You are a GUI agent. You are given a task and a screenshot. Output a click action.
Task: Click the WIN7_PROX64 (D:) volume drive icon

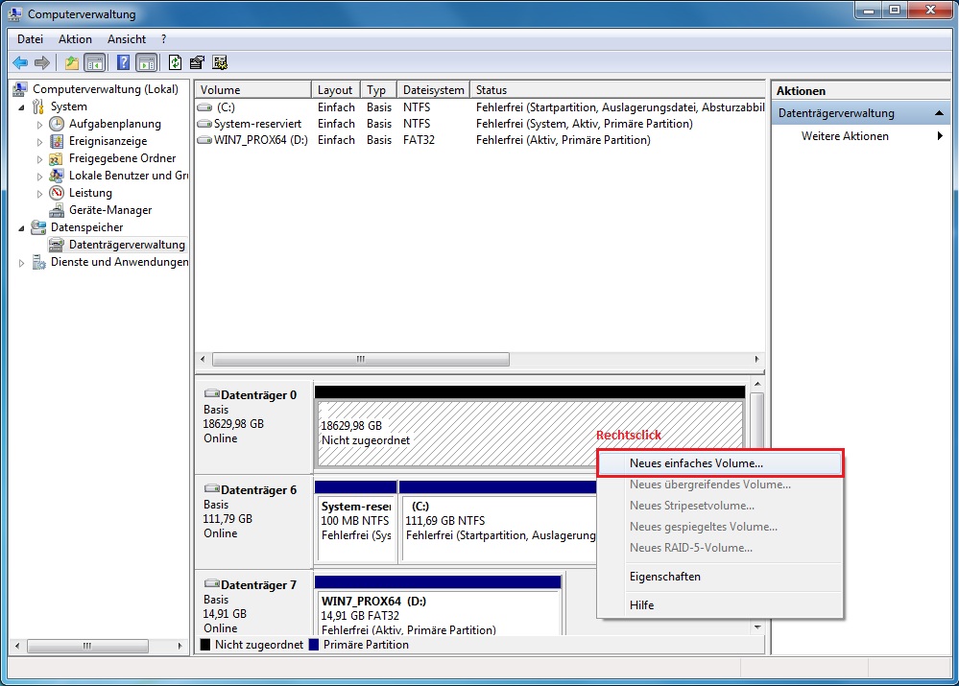[204, 141]
